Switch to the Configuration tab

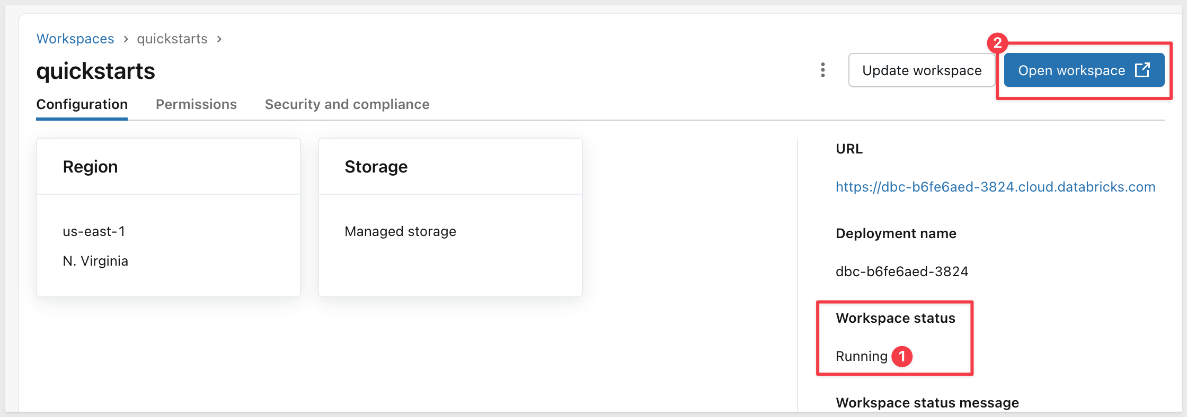[x=82, y=104]
